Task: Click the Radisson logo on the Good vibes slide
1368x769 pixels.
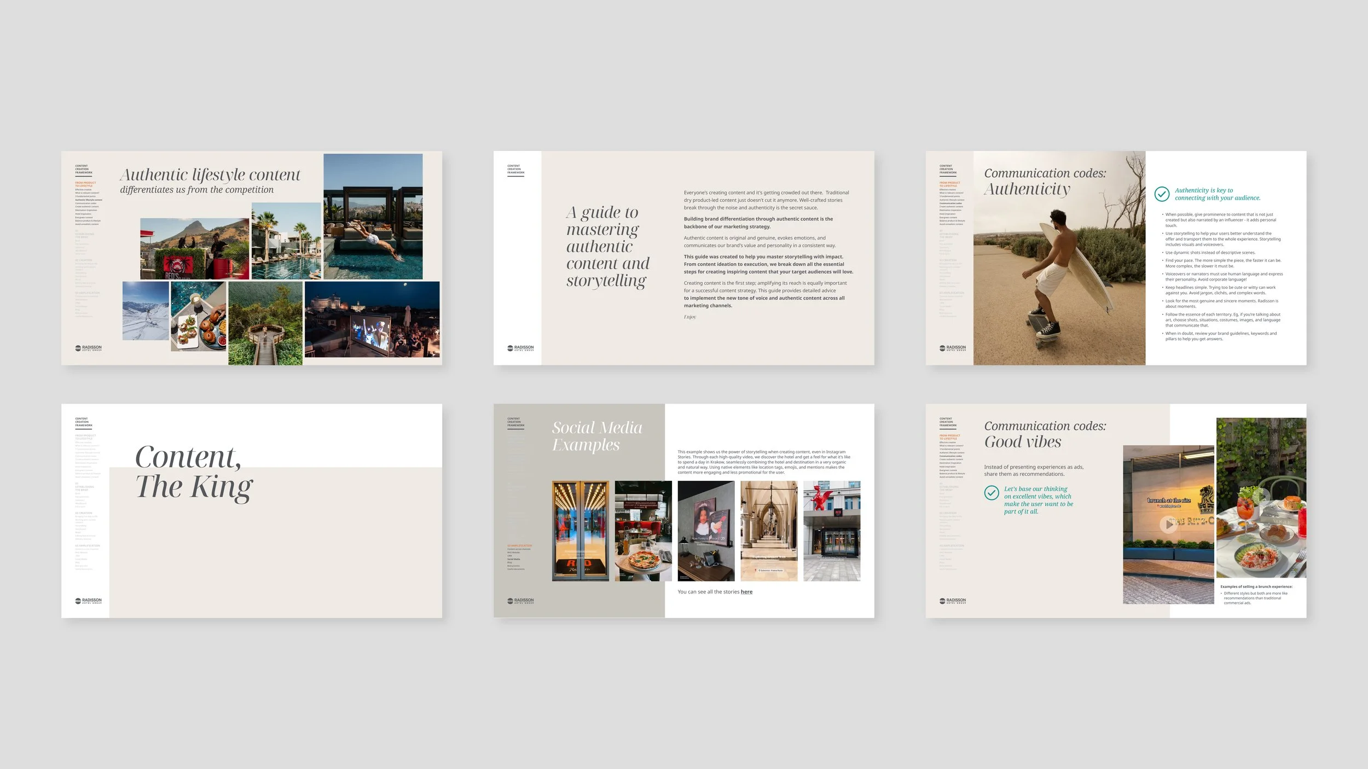Action: (x=952, y=600)
